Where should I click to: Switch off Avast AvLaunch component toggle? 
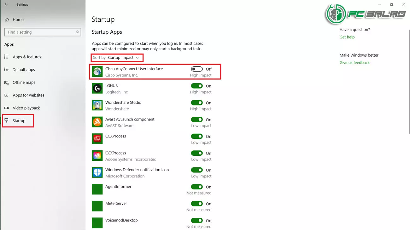tap(197, 120)
